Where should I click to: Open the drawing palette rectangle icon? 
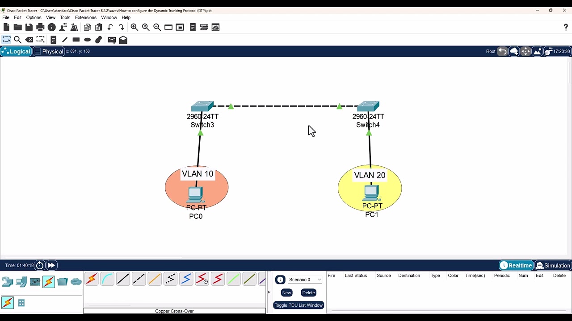168,27
